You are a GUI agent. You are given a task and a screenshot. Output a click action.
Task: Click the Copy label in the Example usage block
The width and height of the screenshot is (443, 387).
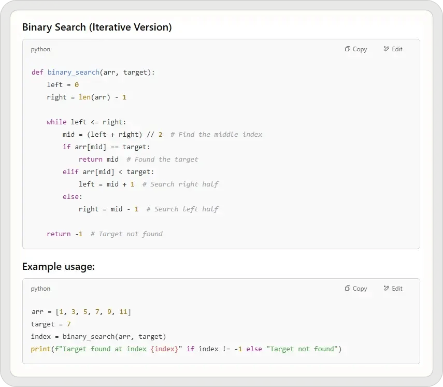tap(360, 289)
